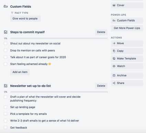Edit the 'Newsletter set-up to-do list' title
This screenshot has height=133, width=146.
click(x=31, y=86)
